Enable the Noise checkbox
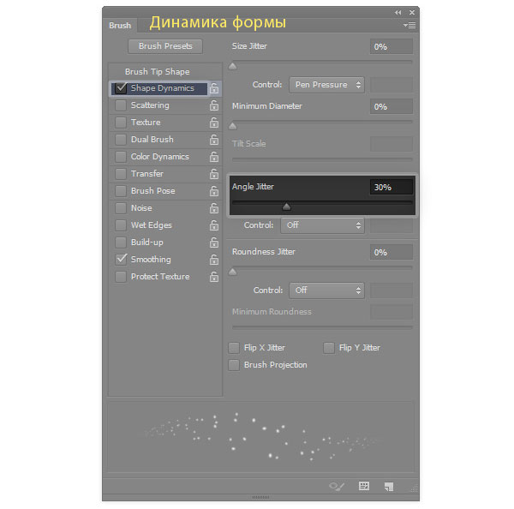Screen dimensions: 514x509 121,208
